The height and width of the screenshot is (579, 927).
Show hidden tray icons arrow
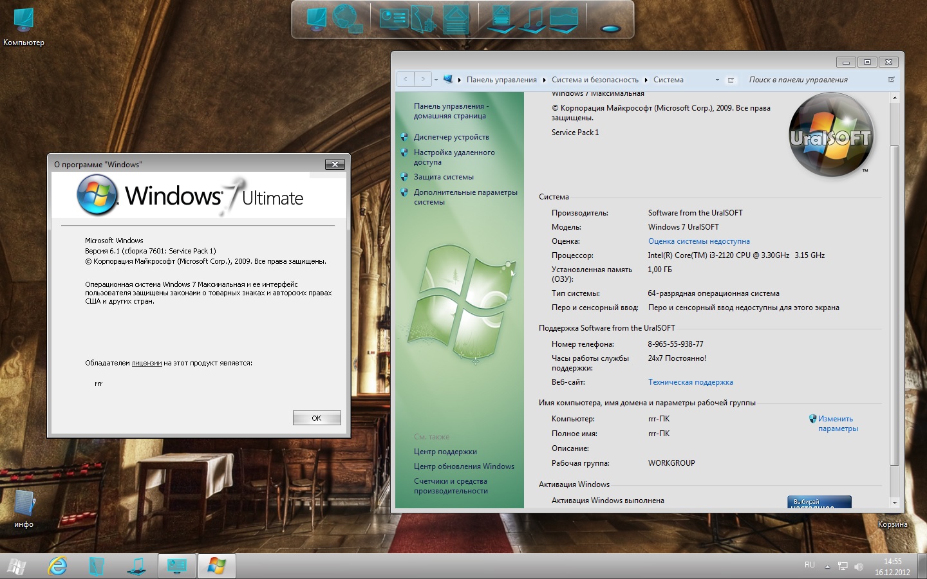tap(827, 567)
